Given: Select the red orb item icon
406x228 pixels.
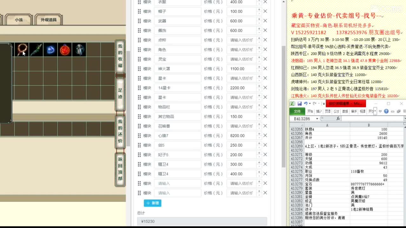Looking at the screenshot, I should tap(65, 50).
